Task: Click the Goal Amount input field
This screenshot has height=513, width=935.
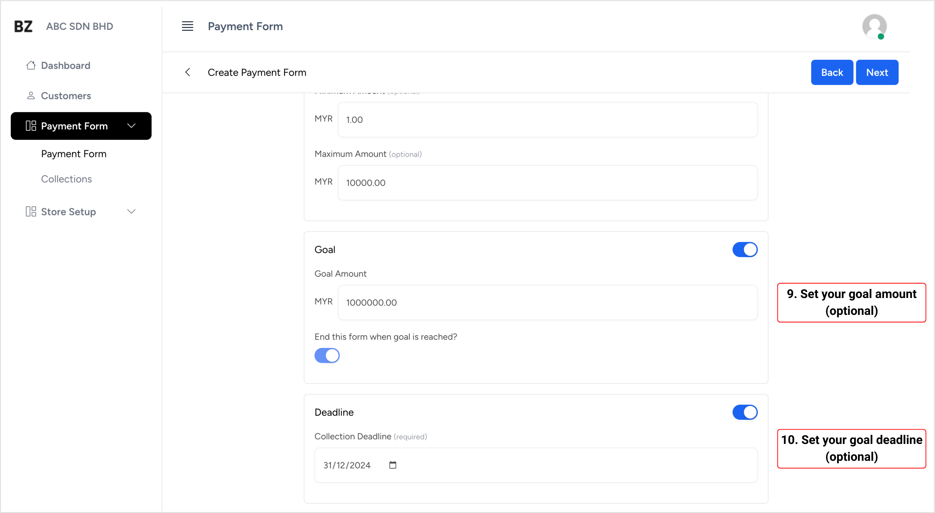Action: pyautogui.click(x=547, y=303)
